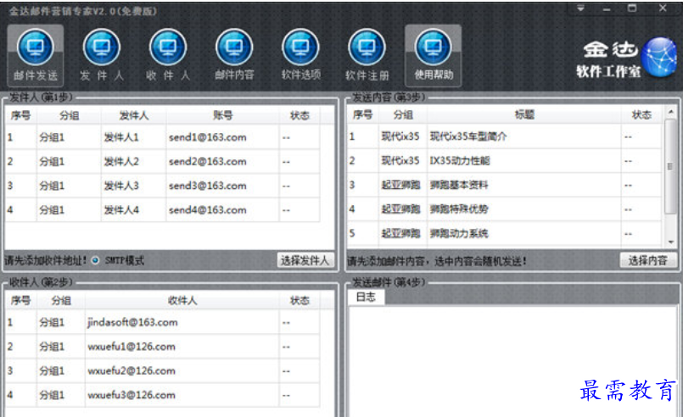Select the SMTP模式 radio button

[x=95, y=260]
